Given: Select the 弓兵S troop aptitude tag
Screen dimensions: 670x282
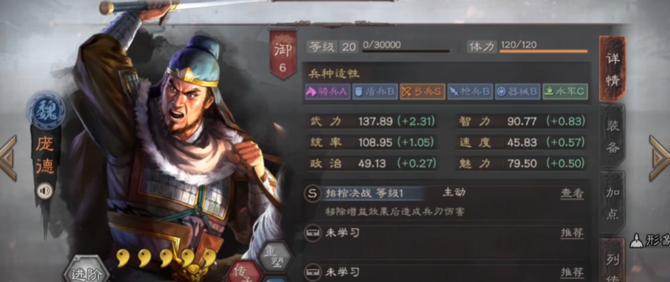Looking at the screenshot, I should (x=422, y=91).
